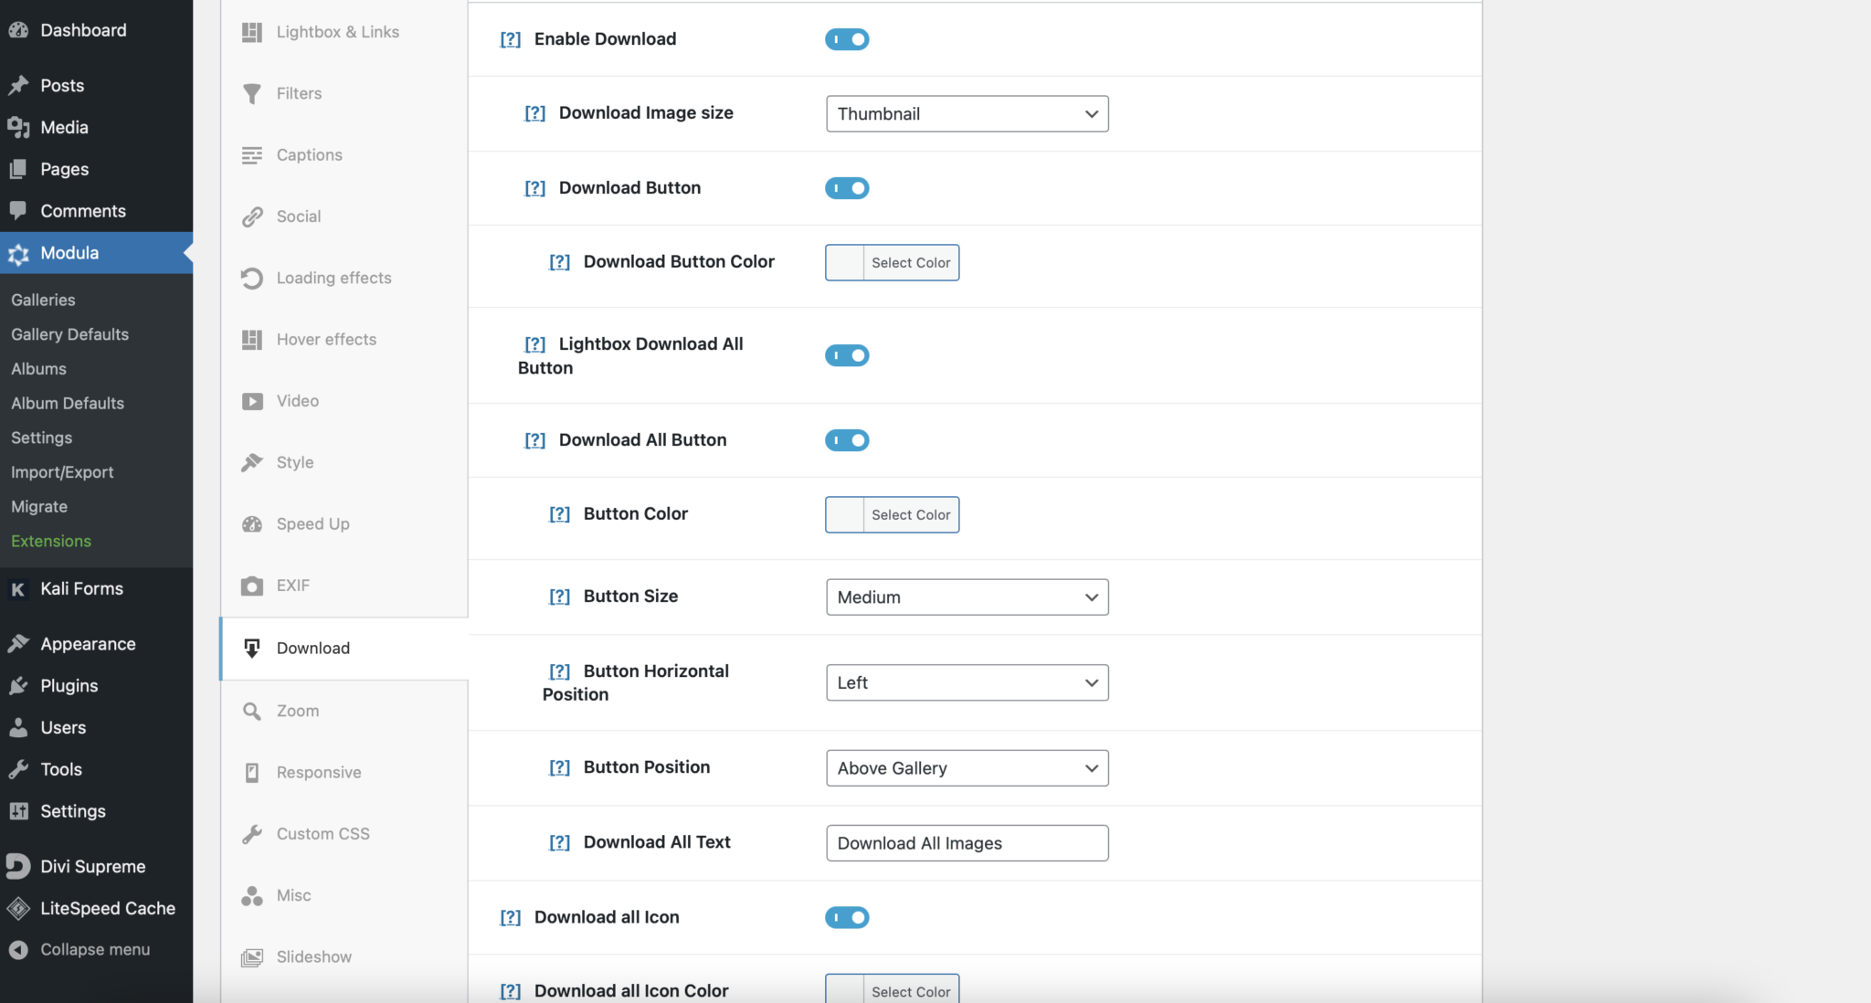Click the Download All Text input field
The image size is (1871, 1003).
pyautogui.click(x=966, y=842)
